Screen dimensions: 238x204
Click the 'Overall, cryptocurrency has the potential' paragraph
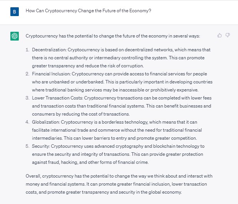(x=119, y=184)
